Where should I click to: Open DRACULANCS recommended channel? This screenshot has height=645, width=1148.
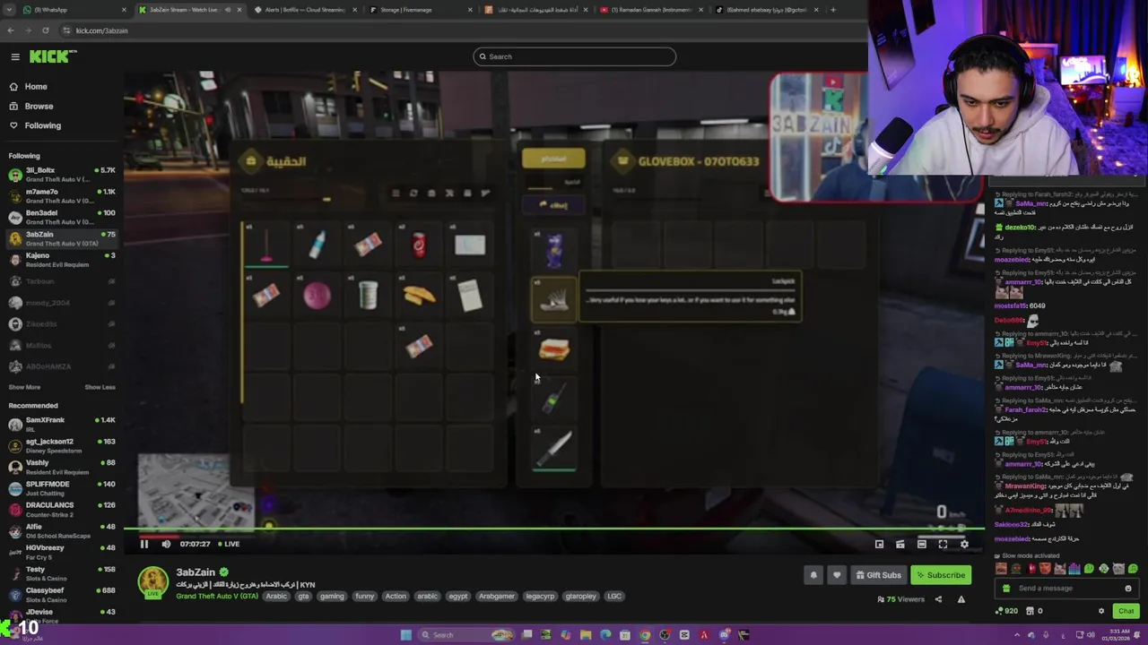[62, 510]
